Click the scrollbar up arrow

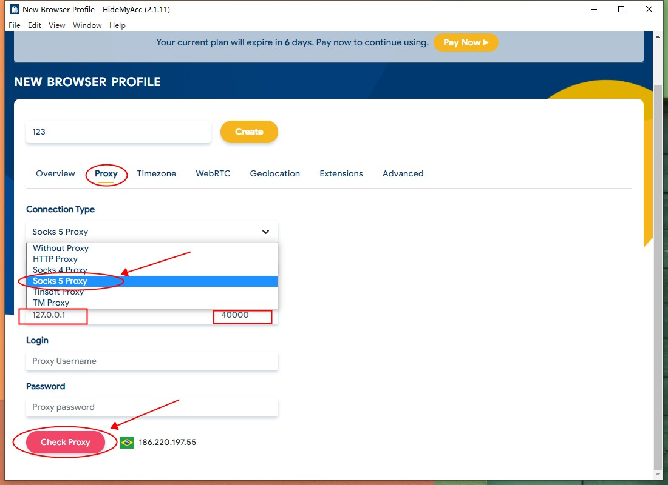click(658, 36)
